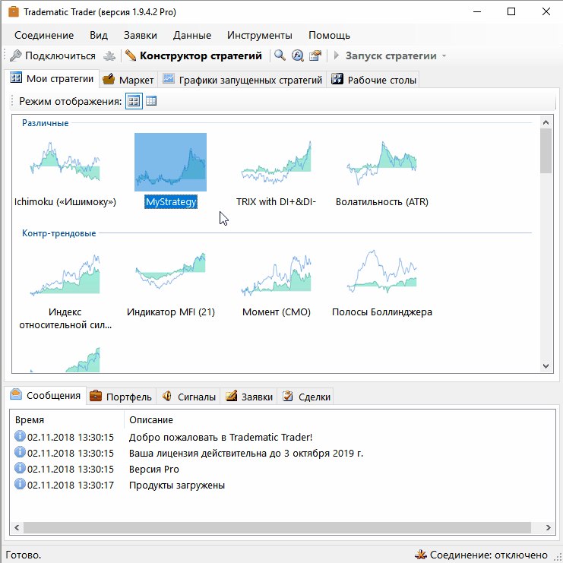Click the play arrow of Запуск стратегии
Viewport: 563px width, 563px height.
(337, 55)
